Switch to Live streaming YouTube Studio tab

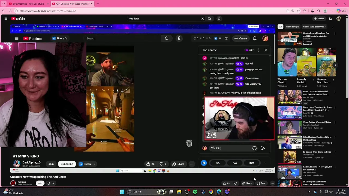pyautogui.click(x=28, y=4)
